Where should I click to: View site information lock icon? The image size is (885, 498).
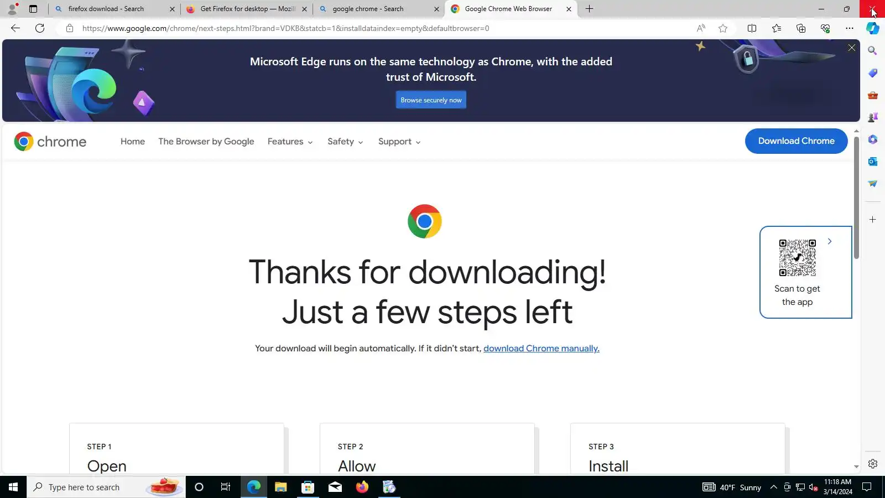70,28
